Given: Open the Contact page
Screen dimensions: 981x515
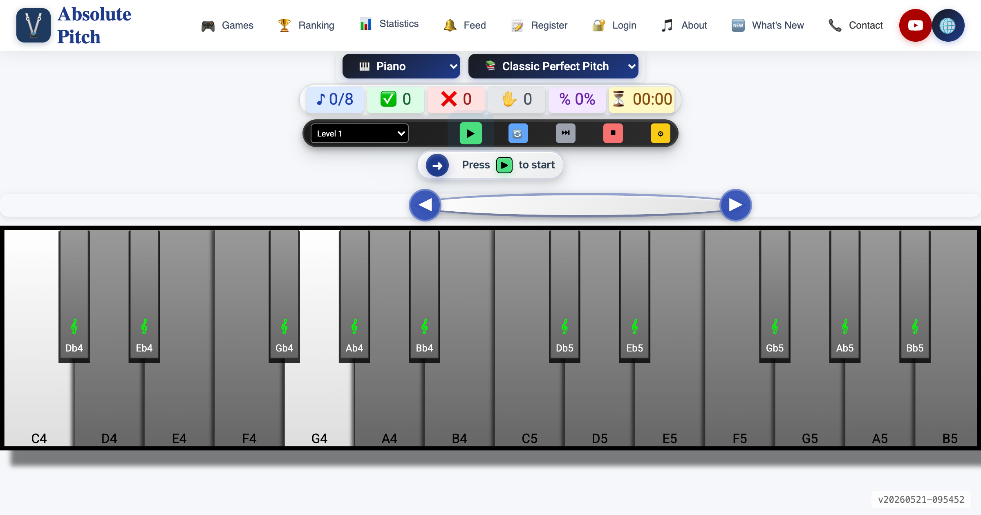Looking at the screenshot, I should [x=856, y=25].
